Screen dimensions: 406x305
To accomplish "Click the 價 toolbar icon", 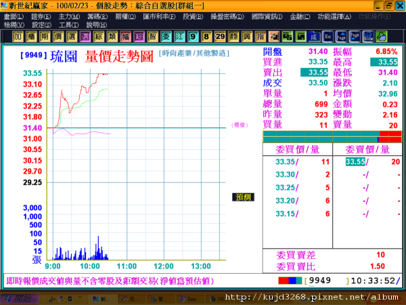I will (58, 37).
